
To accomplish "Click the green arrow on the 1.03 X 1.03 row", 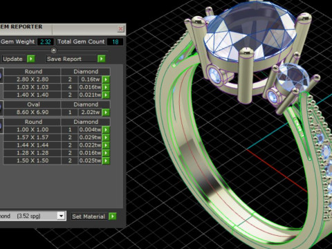I will (x=106, y=87).
